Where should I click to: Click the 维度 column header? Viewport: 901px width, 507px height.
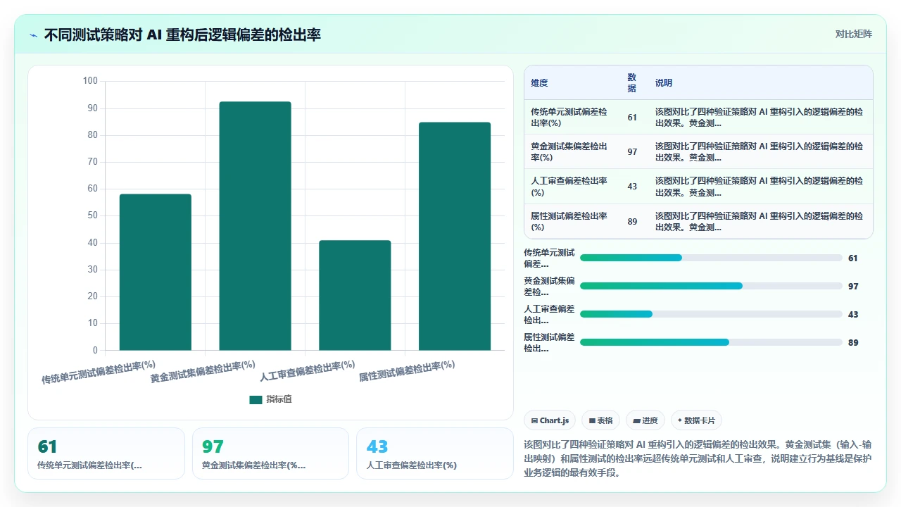[x=539, y=83]
